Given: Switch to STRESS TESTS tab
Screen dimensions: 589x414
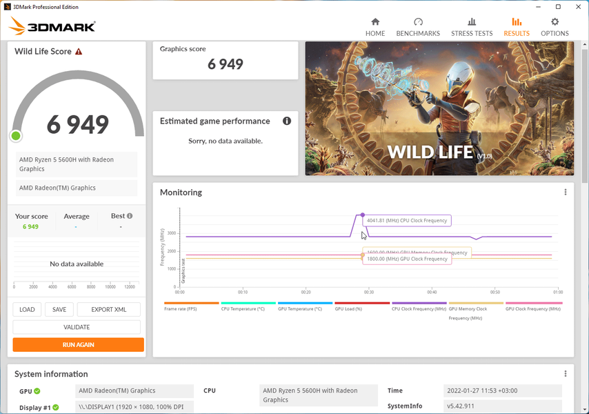Looking at the screenshot, I should (472, 27).
